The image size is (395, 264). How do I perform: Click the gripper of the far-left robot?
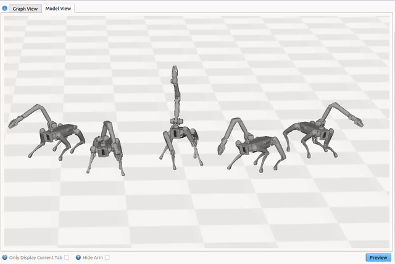[x=14, y=124]
